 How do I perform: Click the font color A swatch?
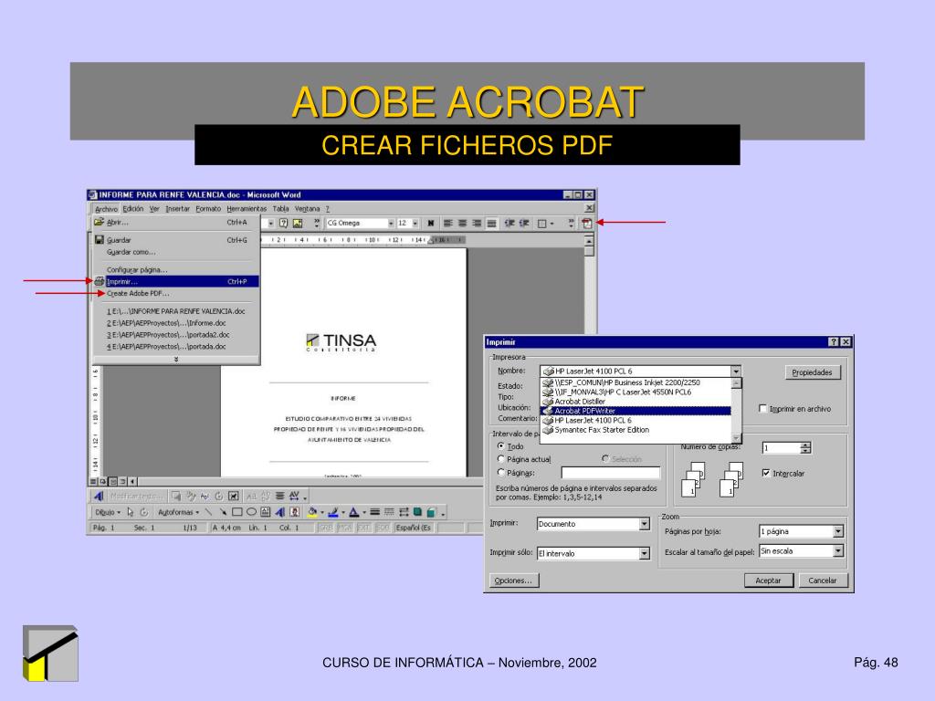coord(353,512)
